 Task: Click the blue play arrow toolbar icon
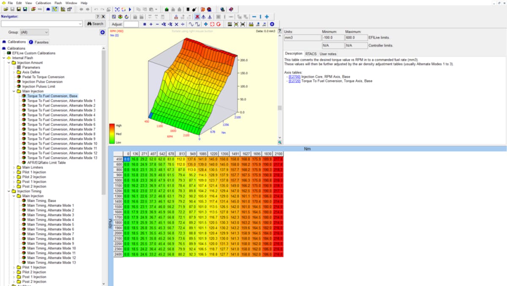tap(130, 9)
